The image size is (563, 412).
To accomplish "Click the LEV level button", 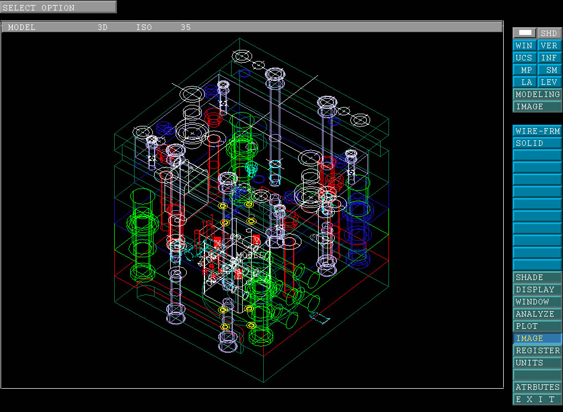I will pos(549,82).
